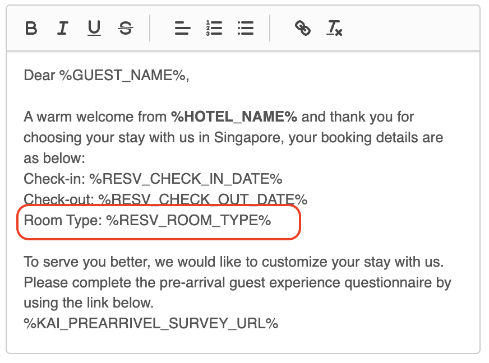The image size is (489, 363).
Task: Place cursor in the %GUEST_NAME% greeting line
Action: (124, 75)
